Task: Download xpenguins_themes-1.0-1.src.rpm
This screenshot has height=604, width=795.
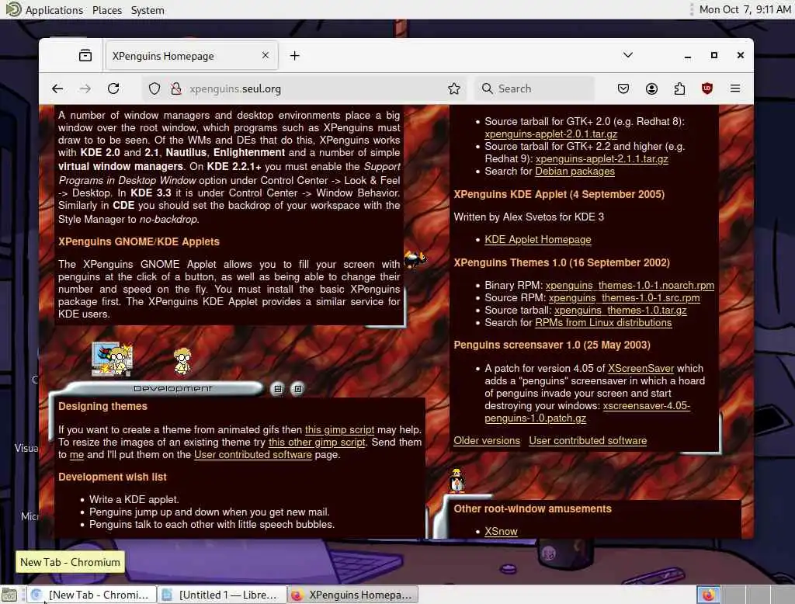Action: click(624, 298)
